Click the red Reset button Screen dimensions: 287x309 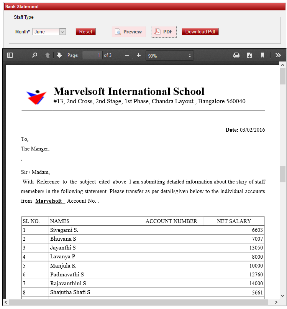pyautogui.click(x=85, y=32)
